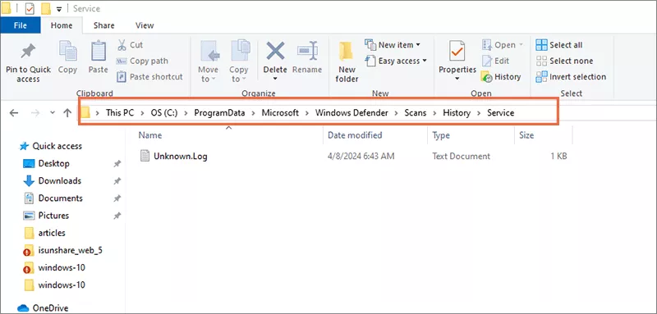Click the Select all icon

(541, 45)
